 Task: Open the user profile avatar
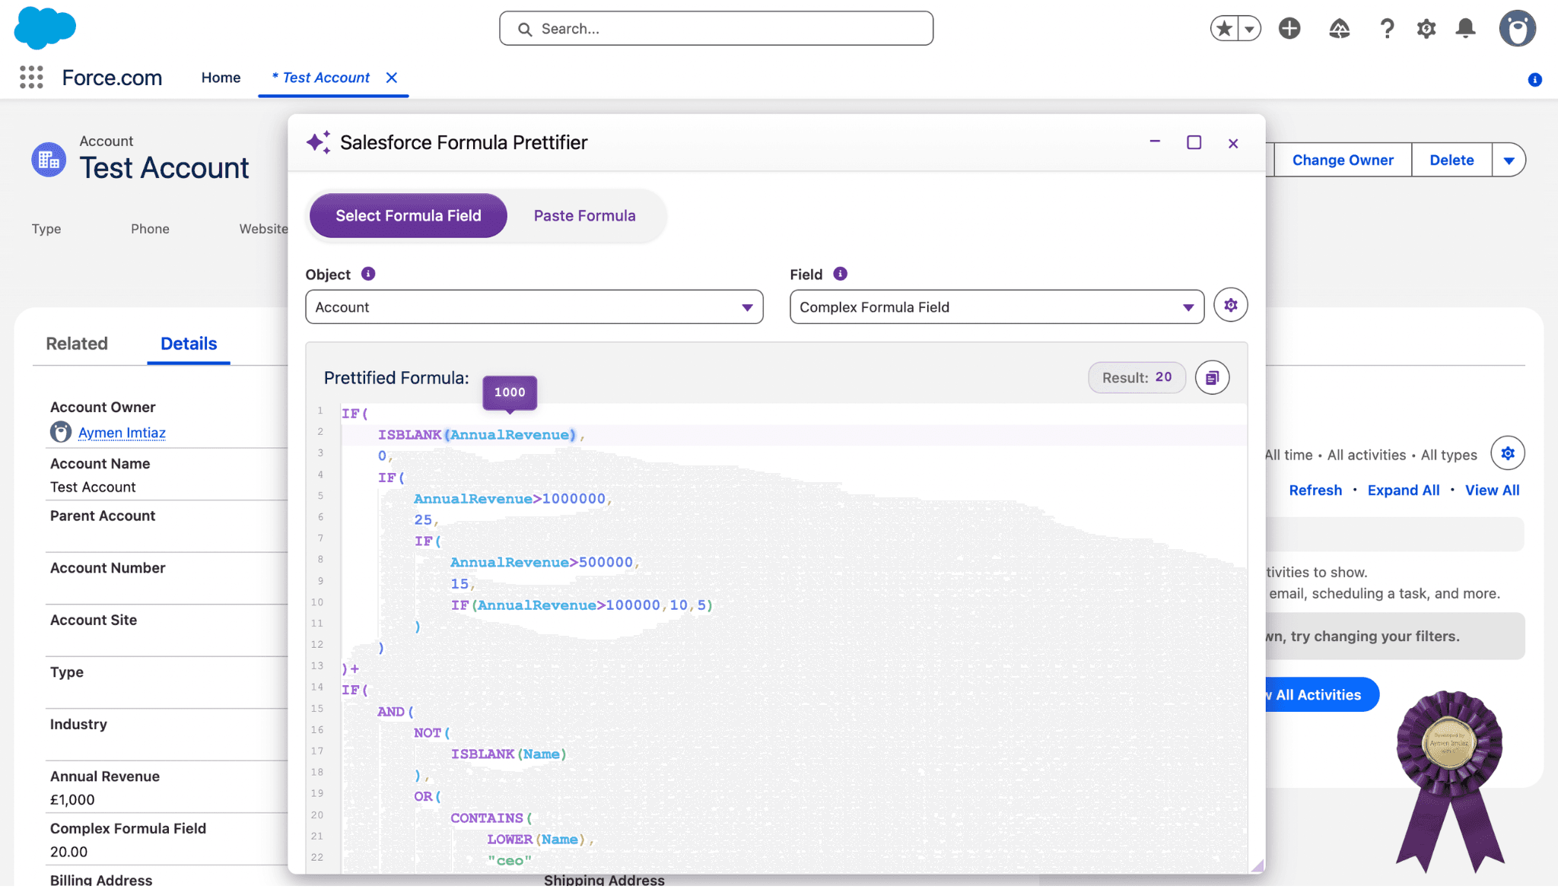(x=1518, y=29)
